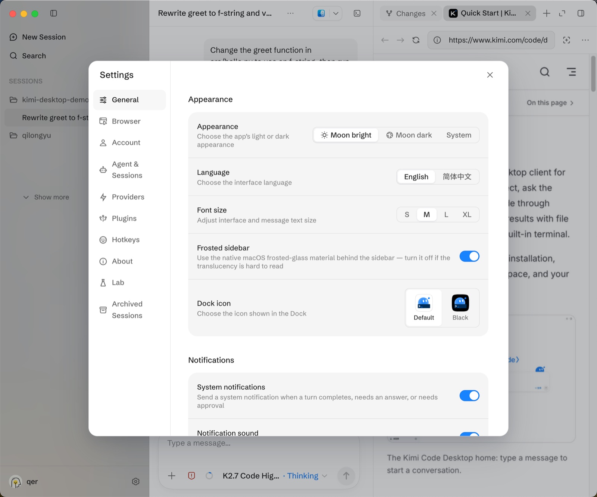Screen dimensions: 597x497
Task: Open Browser settings section
Action: [129, 121]
